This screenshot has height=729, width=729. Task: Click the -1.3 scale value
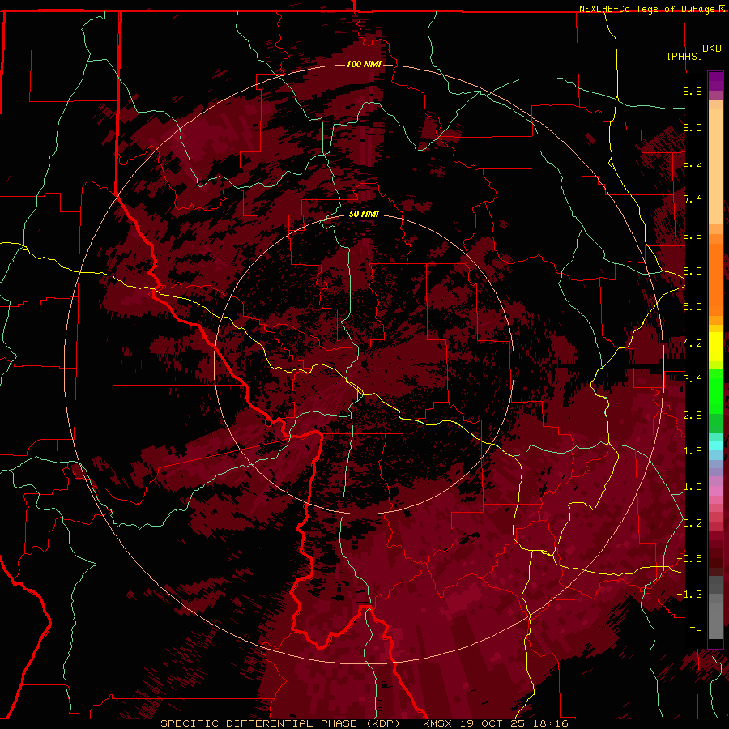[689, 595]
